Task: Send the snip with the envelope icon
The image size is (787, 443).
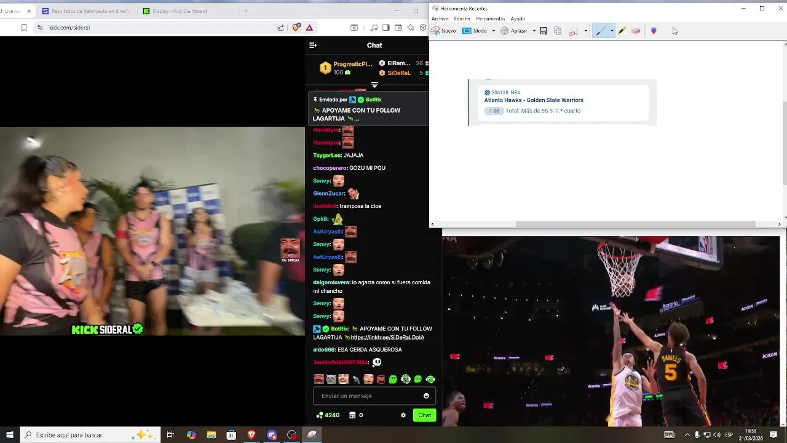Action: [x=573, y=31]
